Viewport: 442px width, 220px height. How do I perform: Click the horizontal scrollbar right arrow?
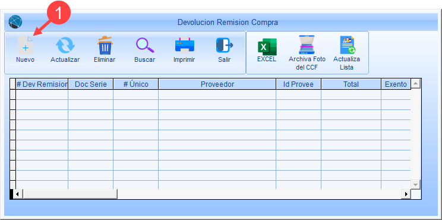pyautogui.click(x=406, y=194)
